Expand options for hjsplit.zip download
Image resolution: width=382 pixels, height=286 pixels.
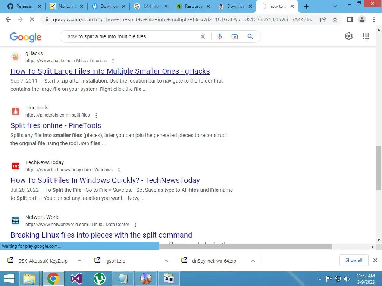tap(166, 261)
